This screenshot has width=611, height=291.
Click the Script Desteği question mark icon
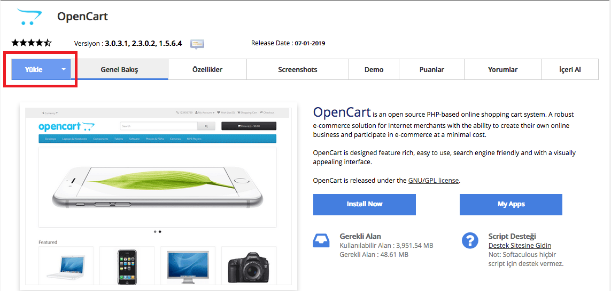point(470,240)
